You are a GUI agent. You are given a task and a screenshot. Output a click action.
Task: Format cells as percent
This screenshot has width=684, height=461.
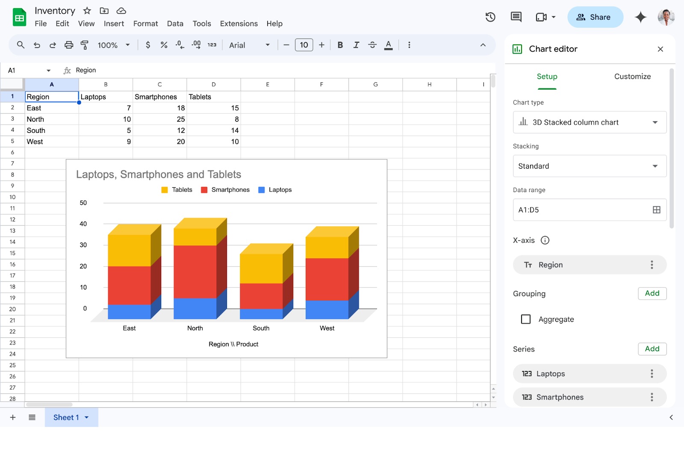pyautogui.click(x=164, y=45)
